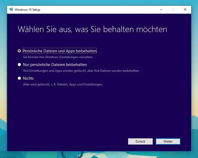Go back with the Zurück button

click(140, 141)
